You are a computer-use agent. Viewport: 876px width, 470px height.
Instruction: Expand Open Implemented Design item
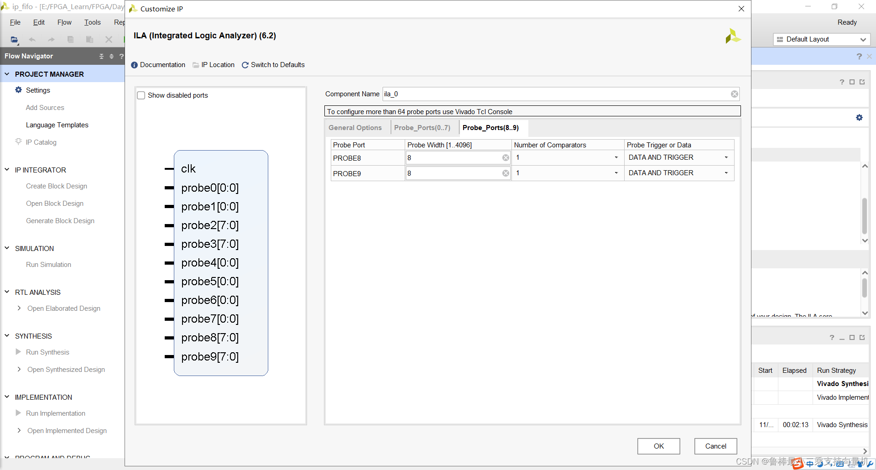click(19, 430)
